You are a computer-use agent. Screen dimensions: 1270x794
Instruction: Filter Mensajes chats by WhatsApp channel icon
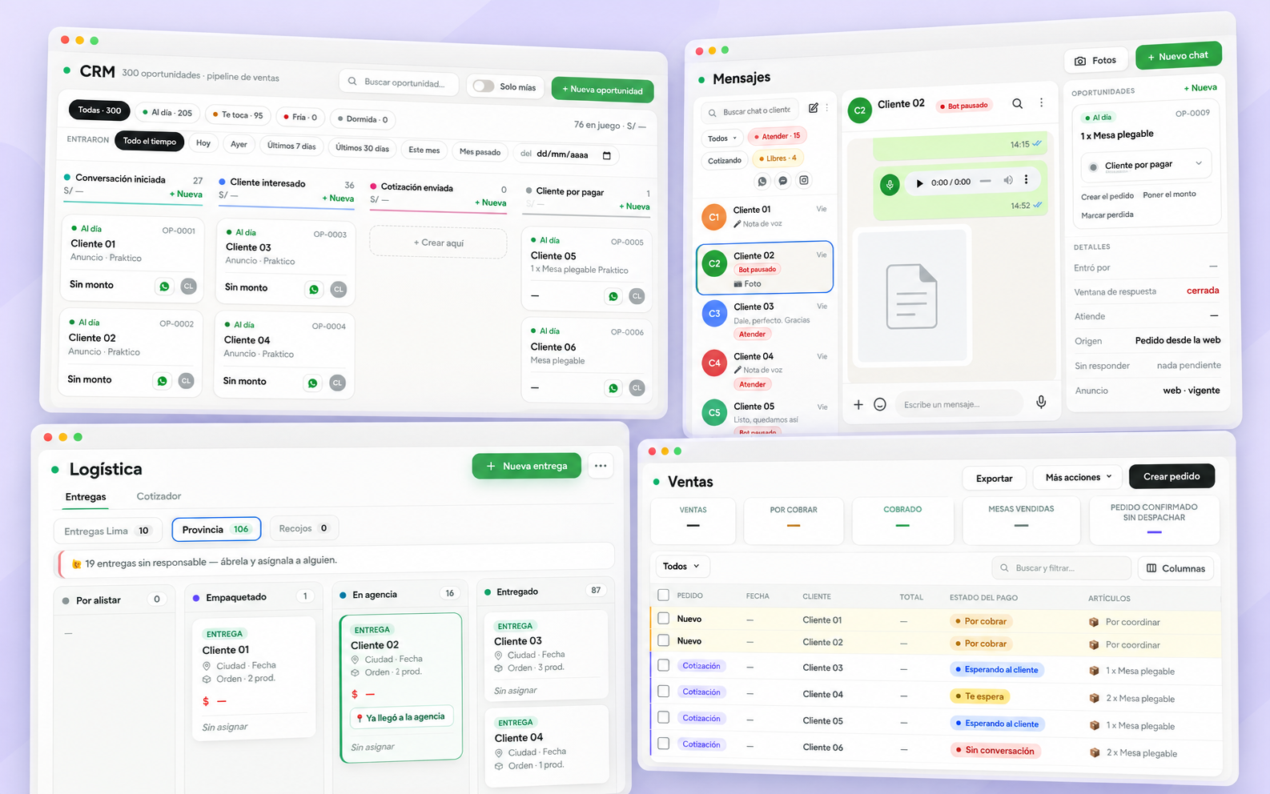click(x=762, y=181)
